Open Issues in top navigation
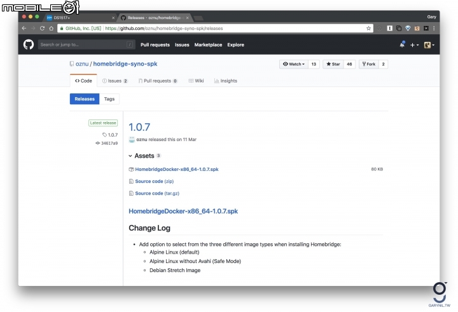This screenshot has height=312, width=458. coord(182,44)
